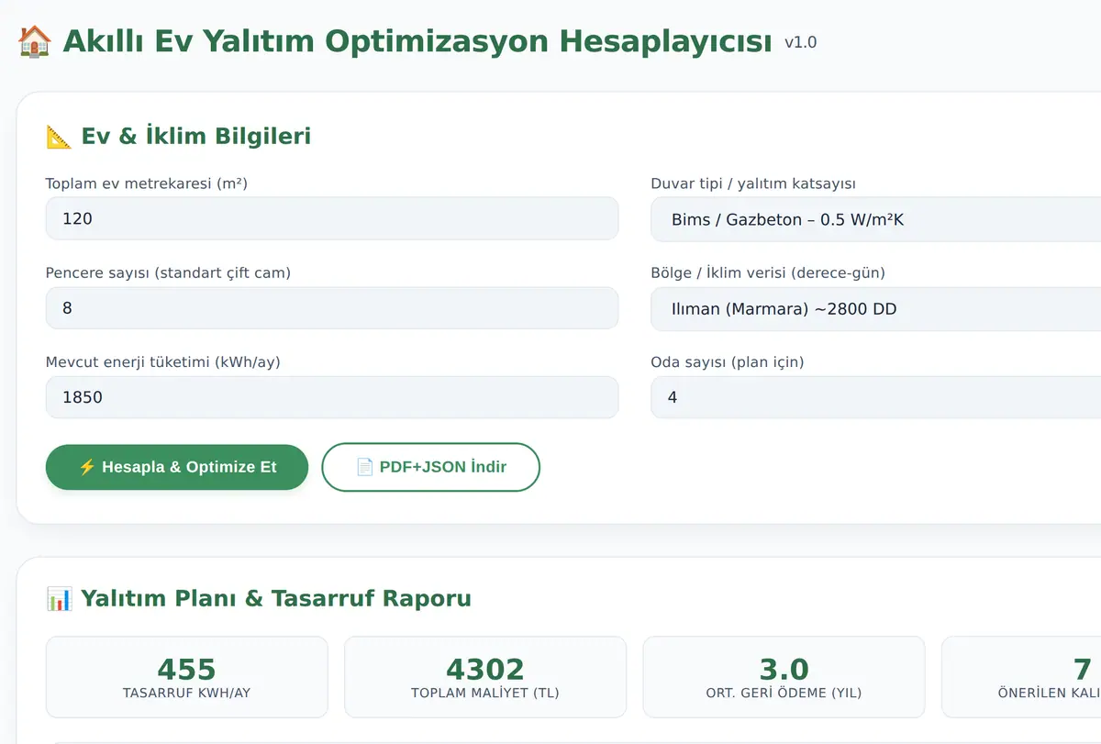This screenshot has height=744, width=1101.
Task: Click the Pencere sayısı (standart çift cam) label
Action: (x=168, y=272)
